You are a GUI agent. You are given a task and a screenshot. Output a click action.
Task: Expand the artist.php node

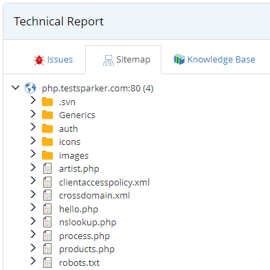[33, 168]
